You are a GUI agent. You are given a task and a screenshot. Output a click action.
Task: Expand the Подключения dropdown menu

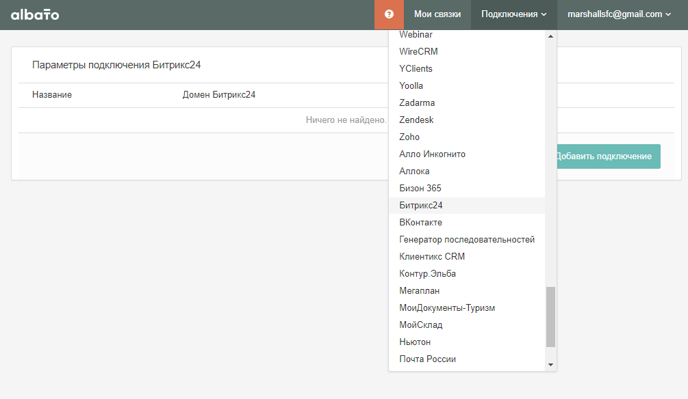pos(514,14)
